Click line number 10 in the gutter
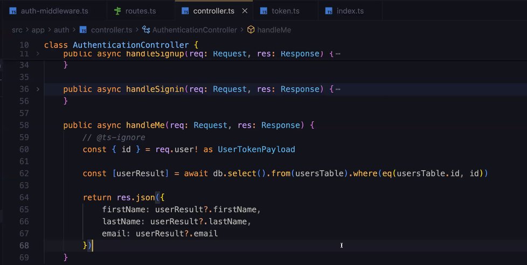Image resolution: width=527 pixels, height=265 pixels. click(x=24, y=45)
